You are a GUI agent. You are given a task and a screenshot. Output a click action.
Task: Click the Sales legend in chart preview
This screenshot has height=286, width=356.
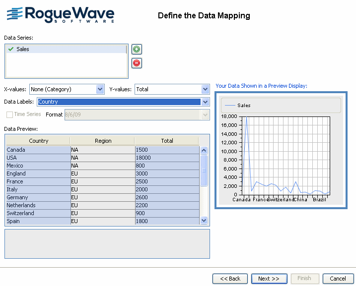point(244,106)
